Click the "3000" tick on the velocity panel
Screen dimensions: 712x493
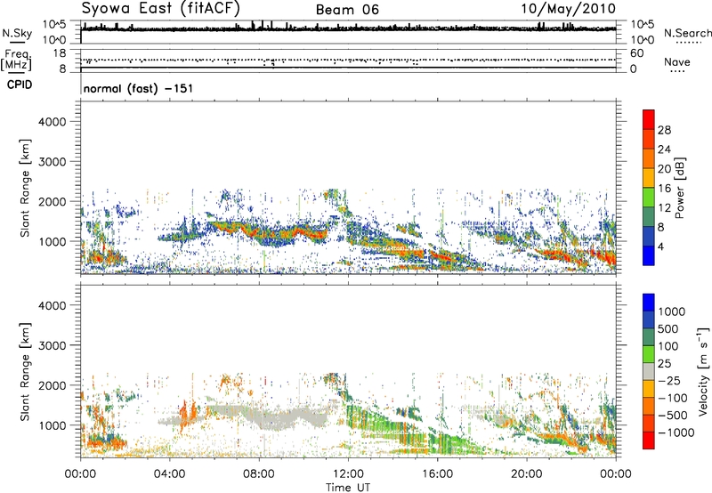point(53,345)
